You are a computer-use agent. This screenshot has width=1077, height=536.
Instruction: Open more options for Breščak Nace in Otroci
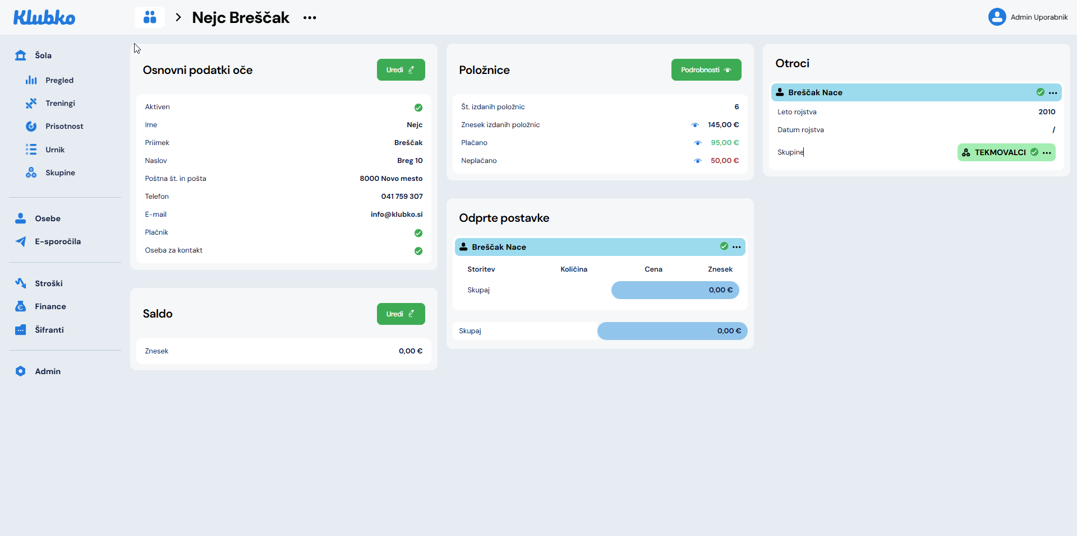pos(1053,93)
